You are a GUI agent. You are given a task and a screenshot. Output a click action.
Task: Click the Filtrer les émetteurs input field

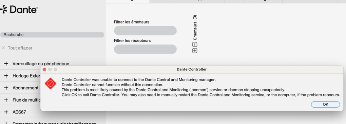tap(145, 31)
